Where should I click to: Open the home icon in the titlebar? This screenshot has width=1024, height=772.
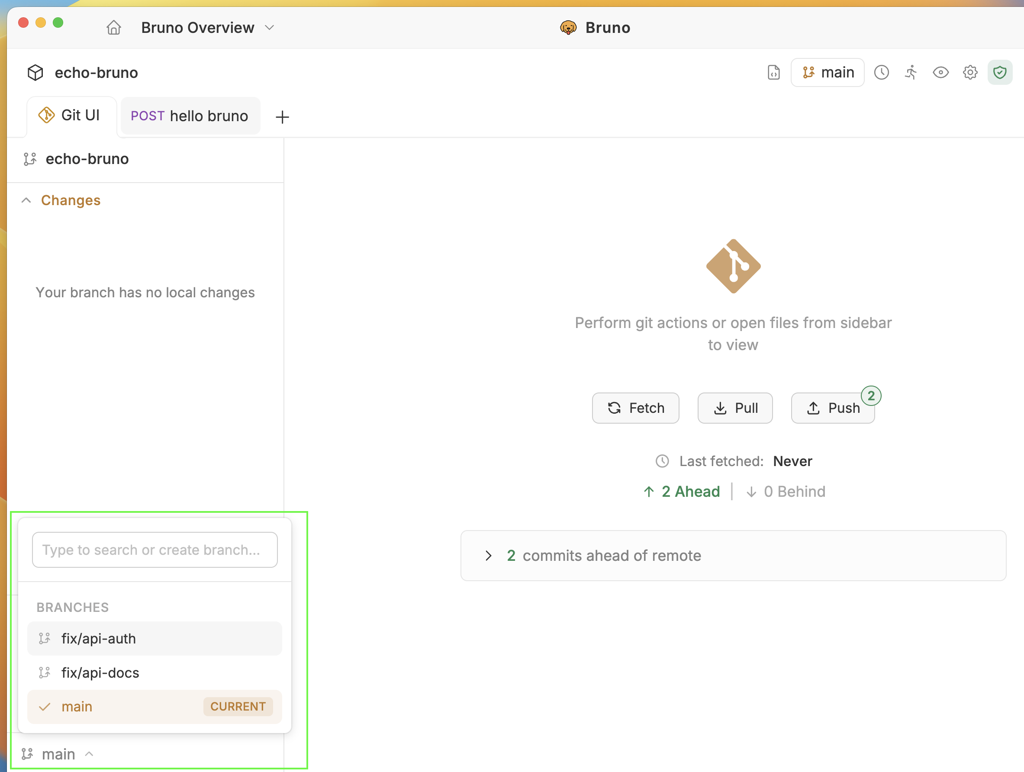click(x=114, y=27)
